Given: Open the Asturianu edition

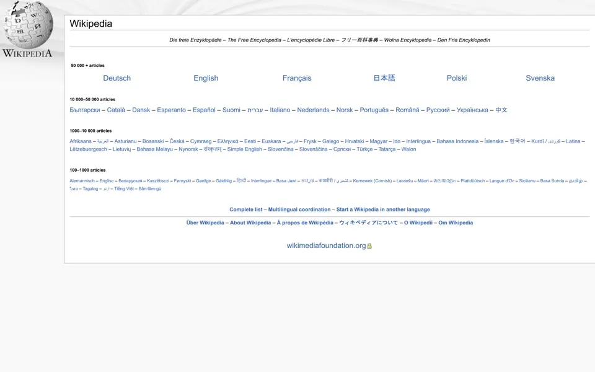Looking at the screenshot, I should pyautogui.click(x=125, y=141).
